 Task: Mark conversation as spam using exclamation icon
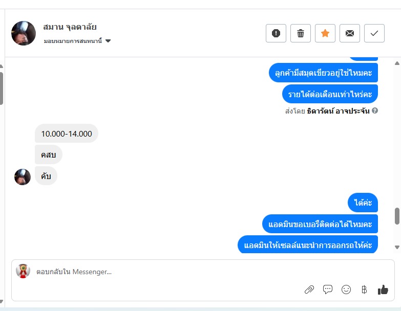pyautogui.click(x=276, y=33)
